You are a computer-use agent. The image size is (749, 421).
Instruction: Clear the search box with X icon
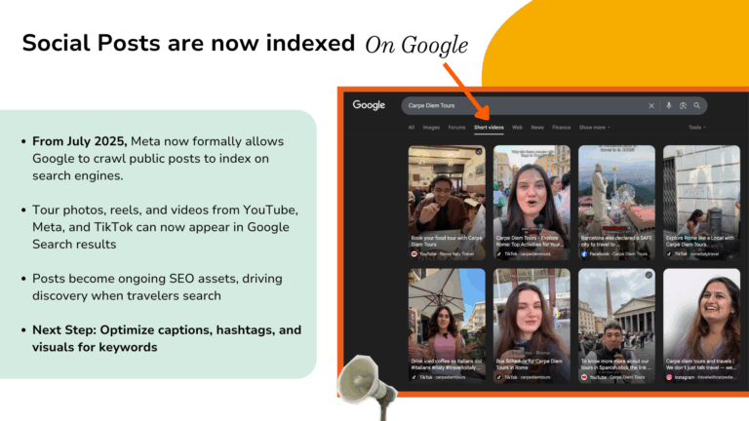coord(651,105)
